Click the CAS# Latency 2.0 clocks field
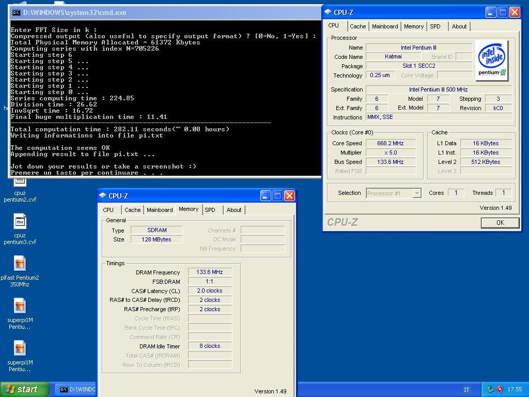Screen dimensions: 529x397 (210, 291)
